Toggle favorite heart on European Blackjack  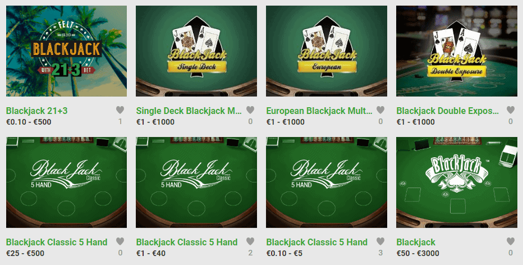tap(380, 109)
